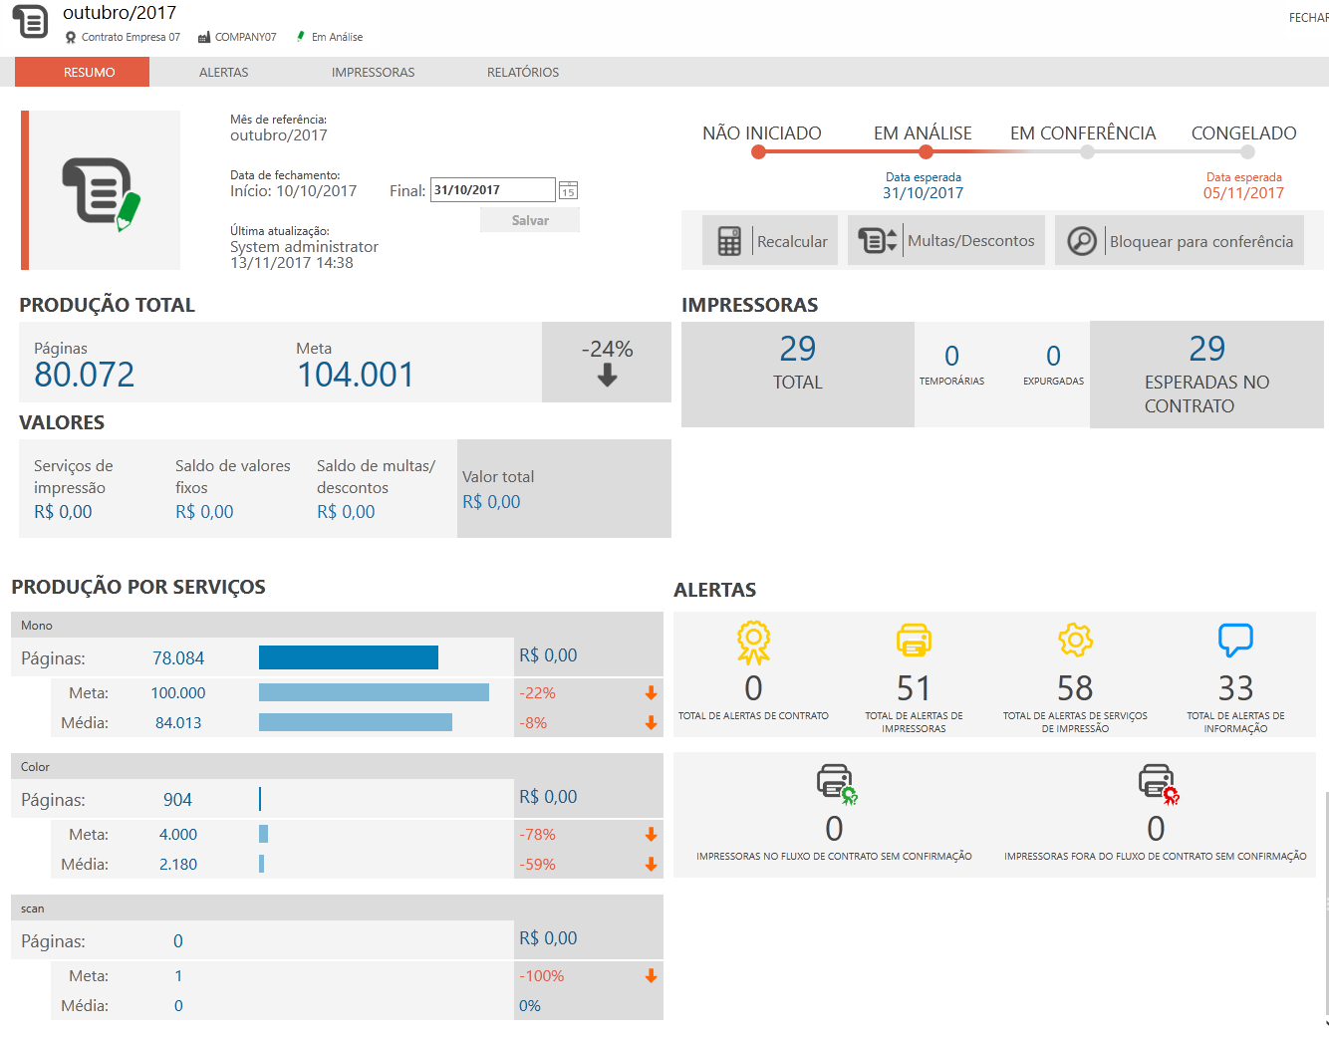Click the Congelado status marker on timeline
This screenshot has width=1329, height=1038.
(x=1247, y=152)
